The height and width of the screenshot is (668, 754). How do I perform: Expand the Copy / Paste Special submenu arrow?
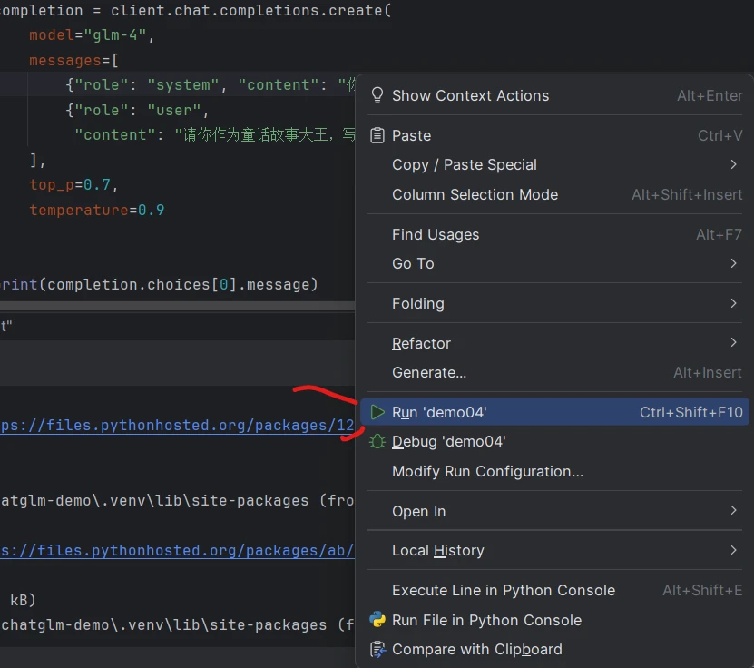coord(733,164)
